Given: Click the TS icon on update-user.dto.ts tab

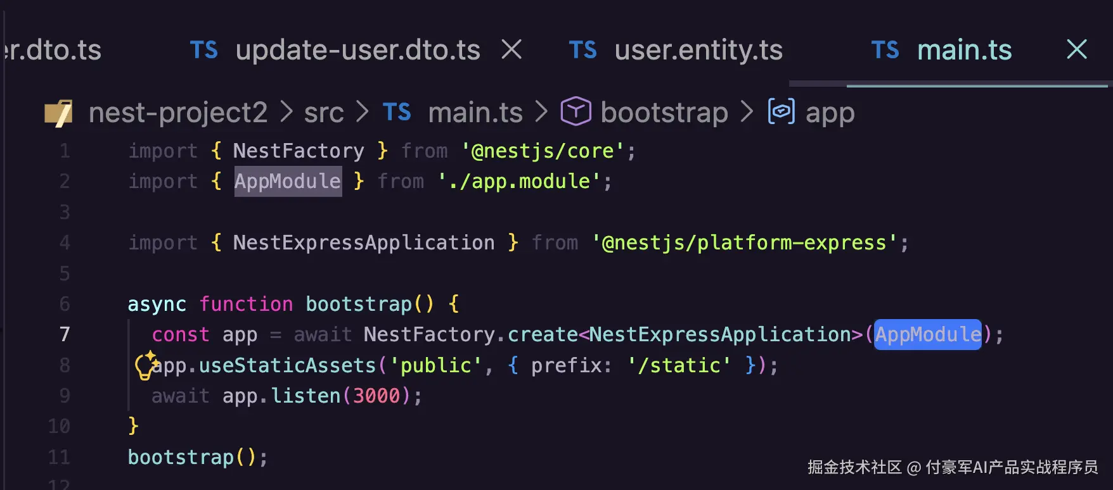Looking at the screenshot, I should (x=204, y=50).
